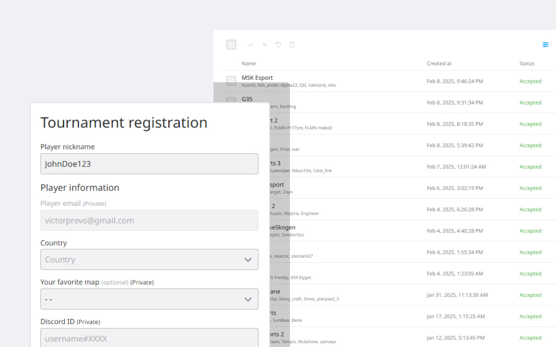Click the Status column header

coord(527,63)
